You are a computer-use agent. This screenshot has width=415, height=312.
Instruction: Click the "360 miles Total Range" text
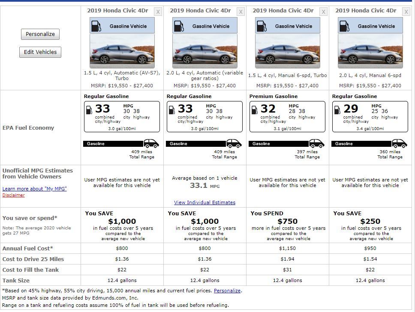[x=390, y=154]
